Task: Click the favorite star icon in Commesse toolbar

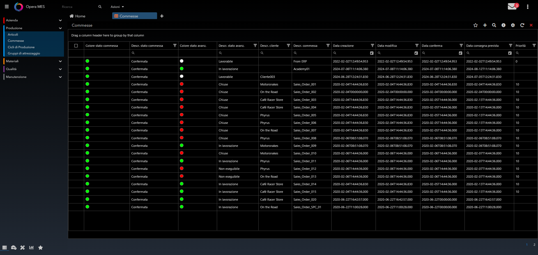Action: (475, 25)
